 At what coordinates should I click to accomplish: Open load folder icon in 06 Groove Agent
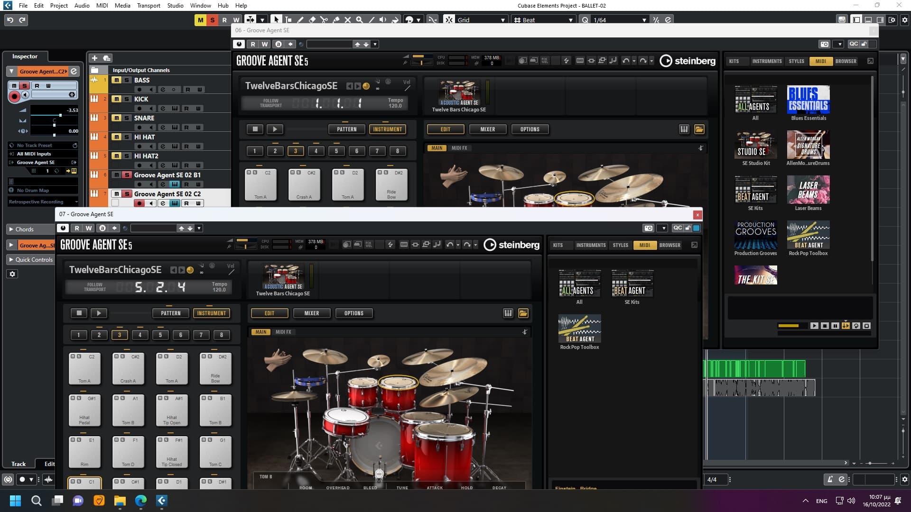[699, 129]
